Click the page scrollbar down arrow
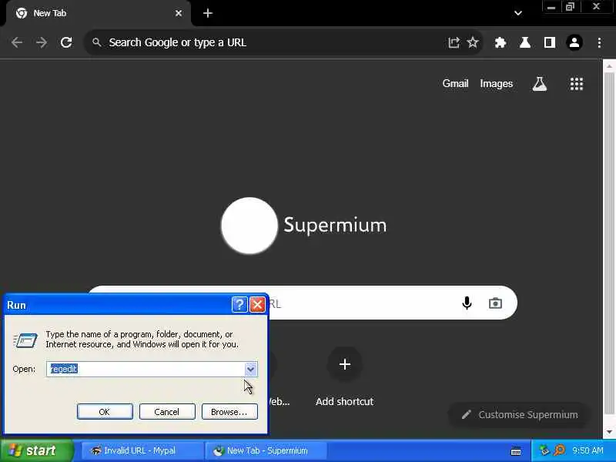616x462 pixels. [609, 432]
